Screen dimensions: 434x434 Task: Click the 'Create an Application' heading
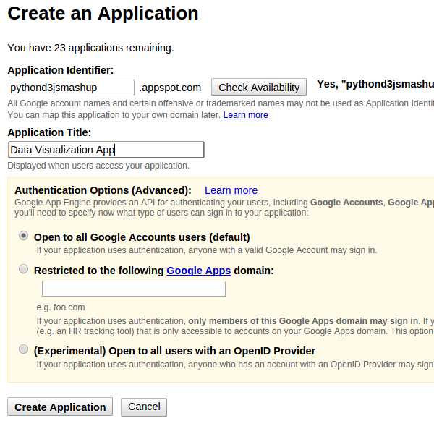103,13
